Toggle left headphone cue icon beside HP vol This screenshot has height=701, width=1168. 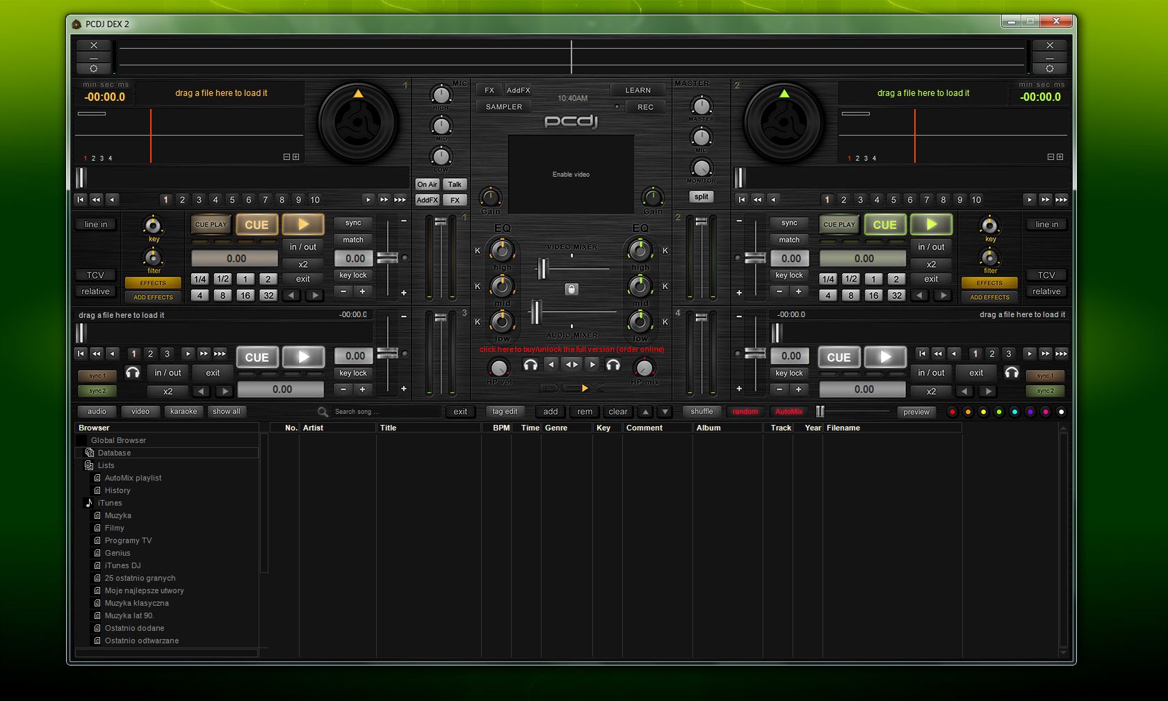point(530,364)
